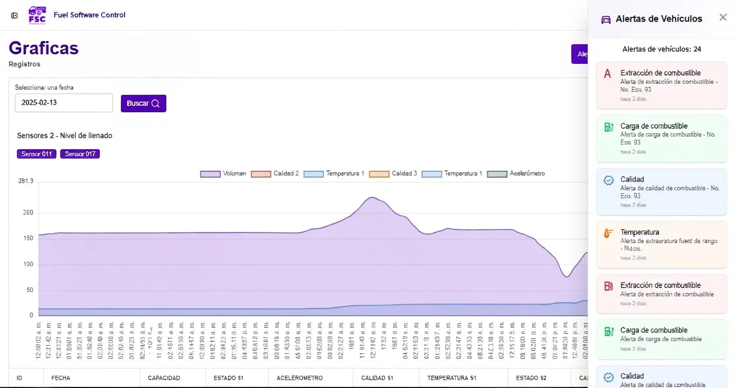
Task: Click the sidebar collapse icon top left
Action: pos(14,15)
